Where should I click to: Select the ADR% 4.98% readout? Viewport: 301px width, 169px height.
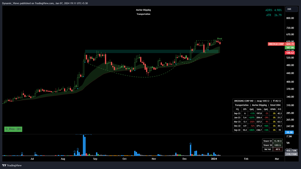[x=273, y=10]
